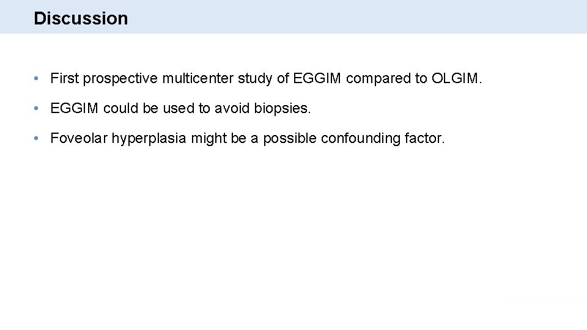
Task: Click the light blue header band
Action: (x=293, y=16)
